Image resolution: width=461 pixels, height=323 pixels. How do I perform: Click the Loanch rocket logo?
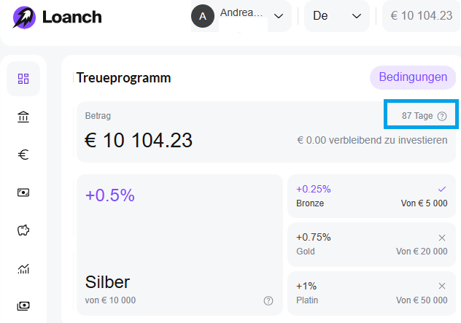24,17
